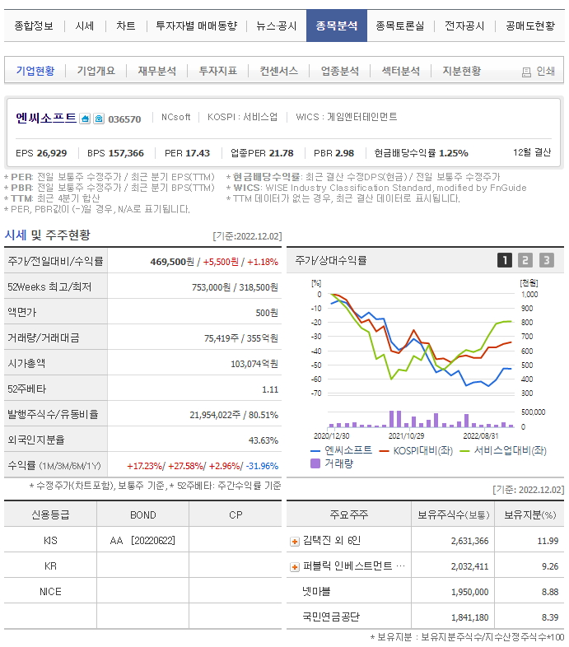Click the 보유주식수(보통) column header
The image size is (569, 647).
[453, 515]
